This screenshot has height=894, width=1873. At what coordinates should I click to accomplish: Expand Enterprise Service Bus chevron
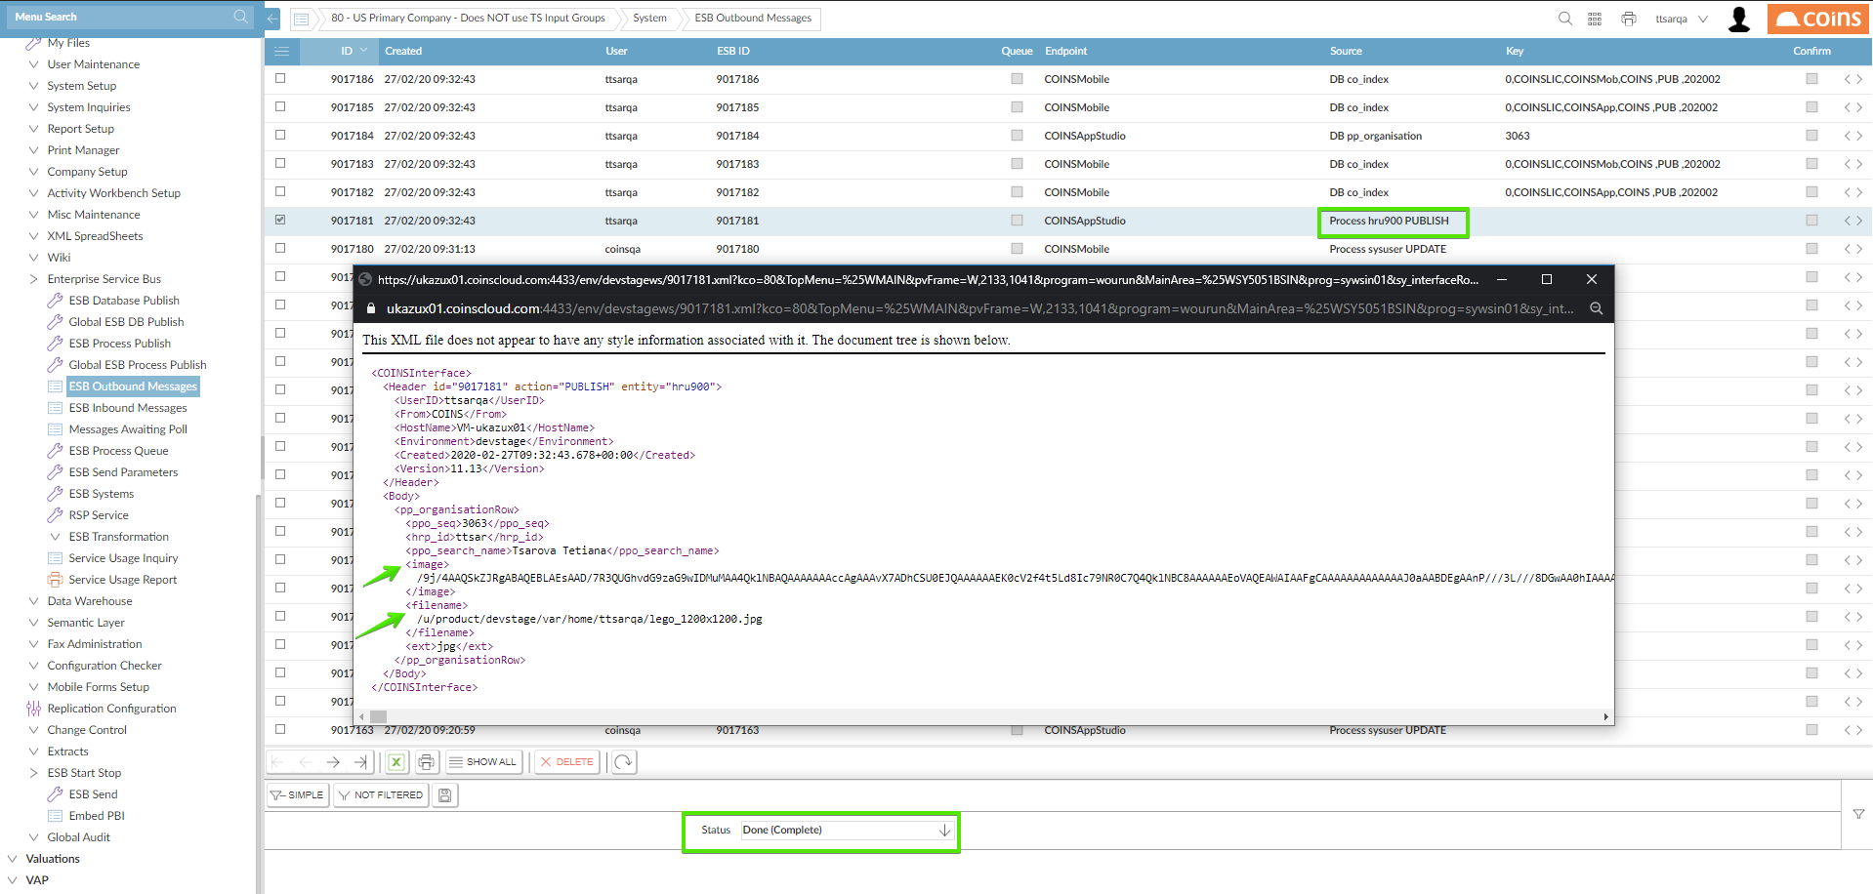pos(34,279)
